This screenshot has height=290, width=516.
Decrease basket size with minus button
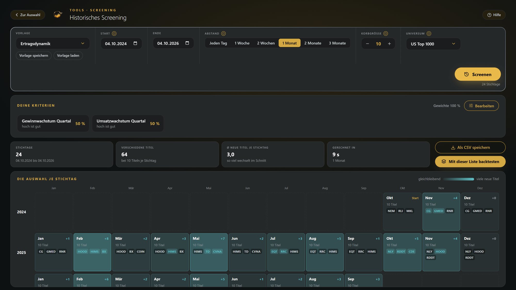pyautogui.click(x=367, y=44)
